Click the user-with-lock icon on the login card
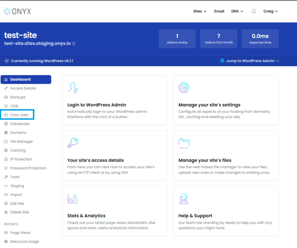This screenshot has width=297, height=248. [x=73, y=88]
